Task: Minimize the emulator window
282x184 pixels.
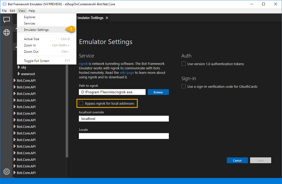Action: click(252, 4)
